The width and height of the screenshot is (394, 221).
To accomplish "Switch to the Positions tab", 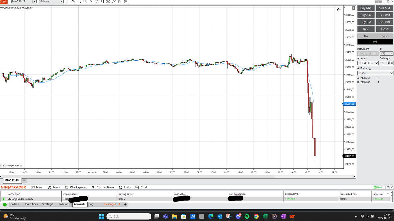I will pos(64,204).
